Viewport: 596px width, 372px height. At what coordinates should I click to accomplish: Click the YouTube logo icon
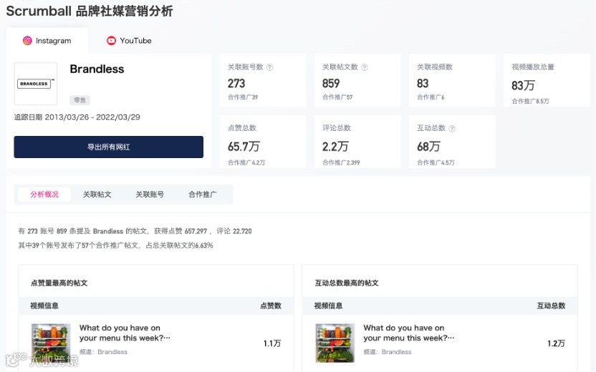pyautogui.click(x=111, y=41)
